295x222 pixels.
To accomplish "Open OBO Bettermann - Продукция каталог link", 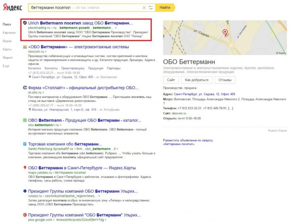I will click(84, 120).
